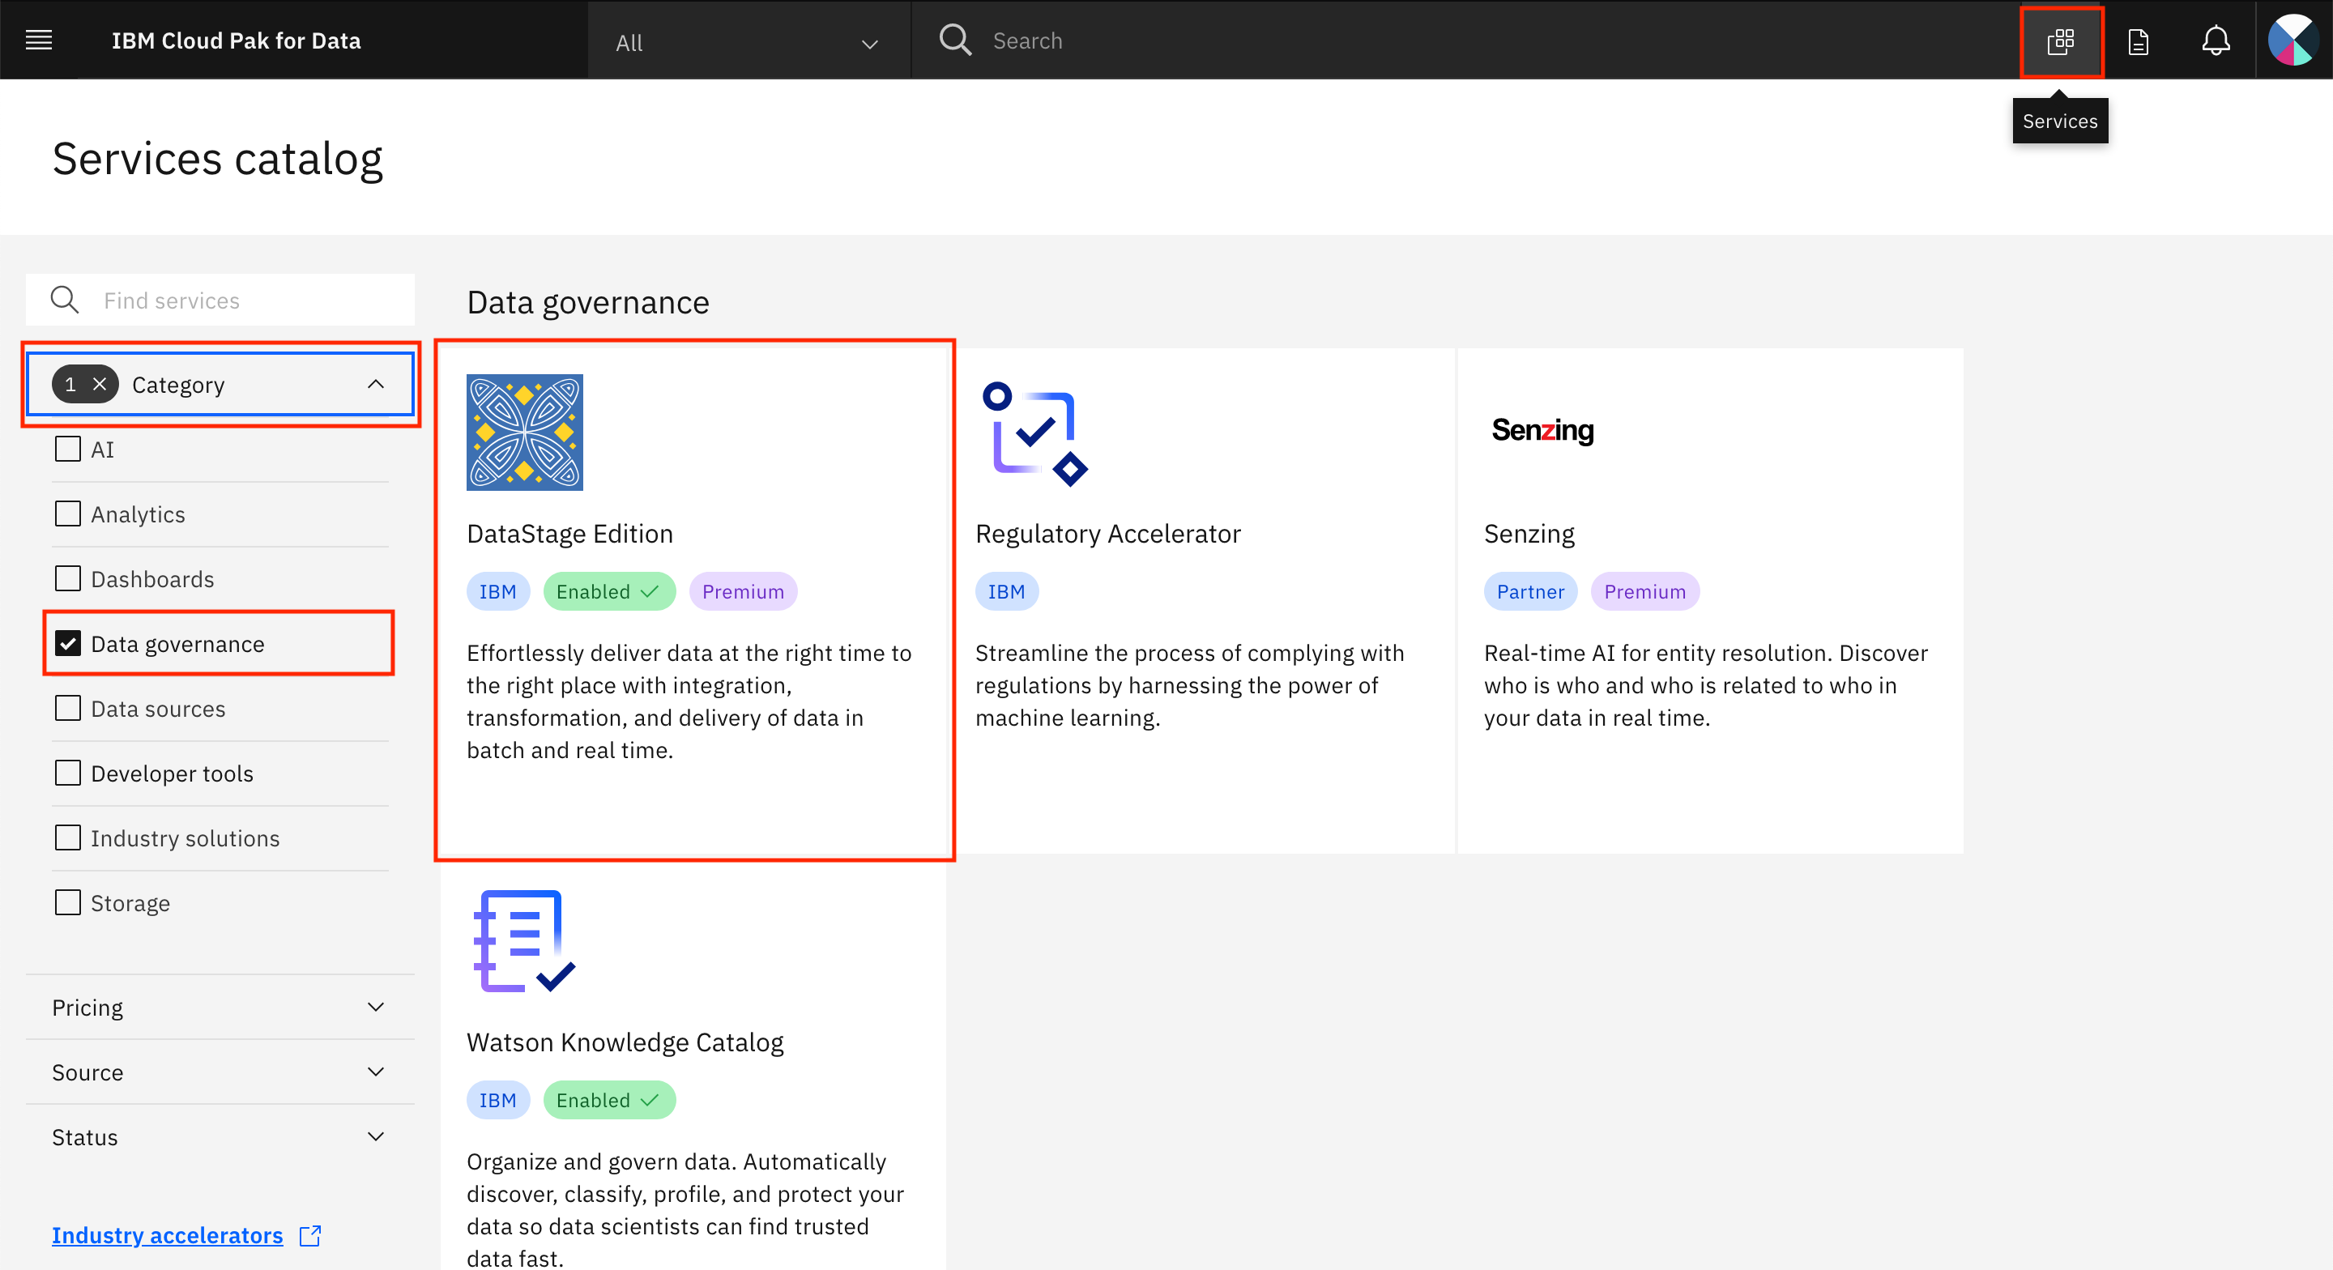
Task: Click the DataStage Edition tile logo
Action: 524,432
